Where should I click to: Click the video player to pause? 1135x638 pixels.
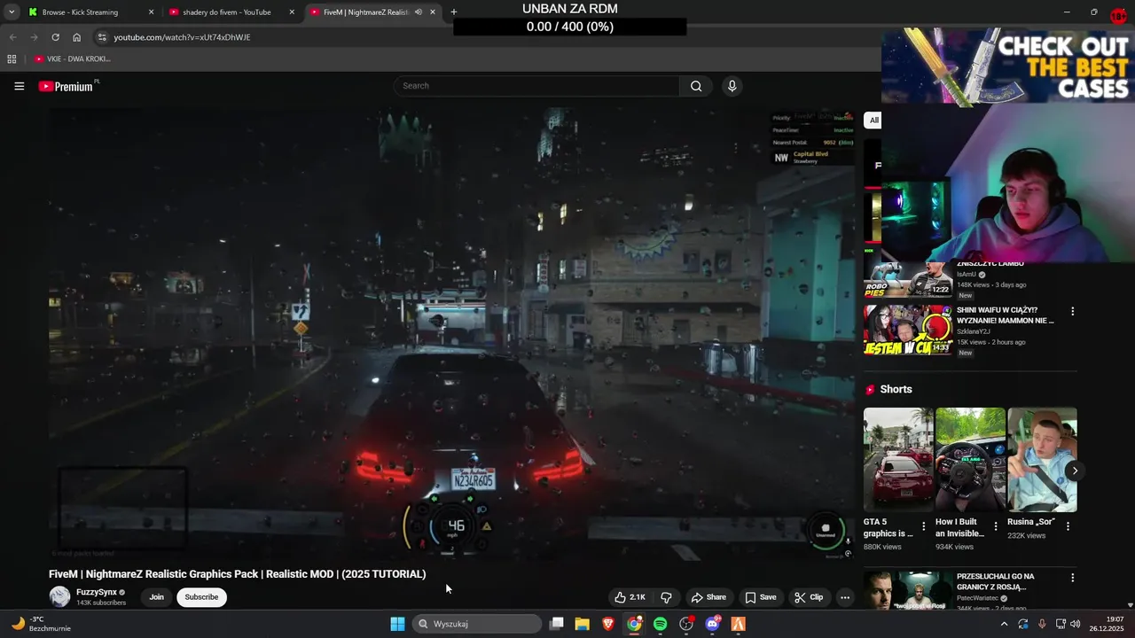(452, 332)
